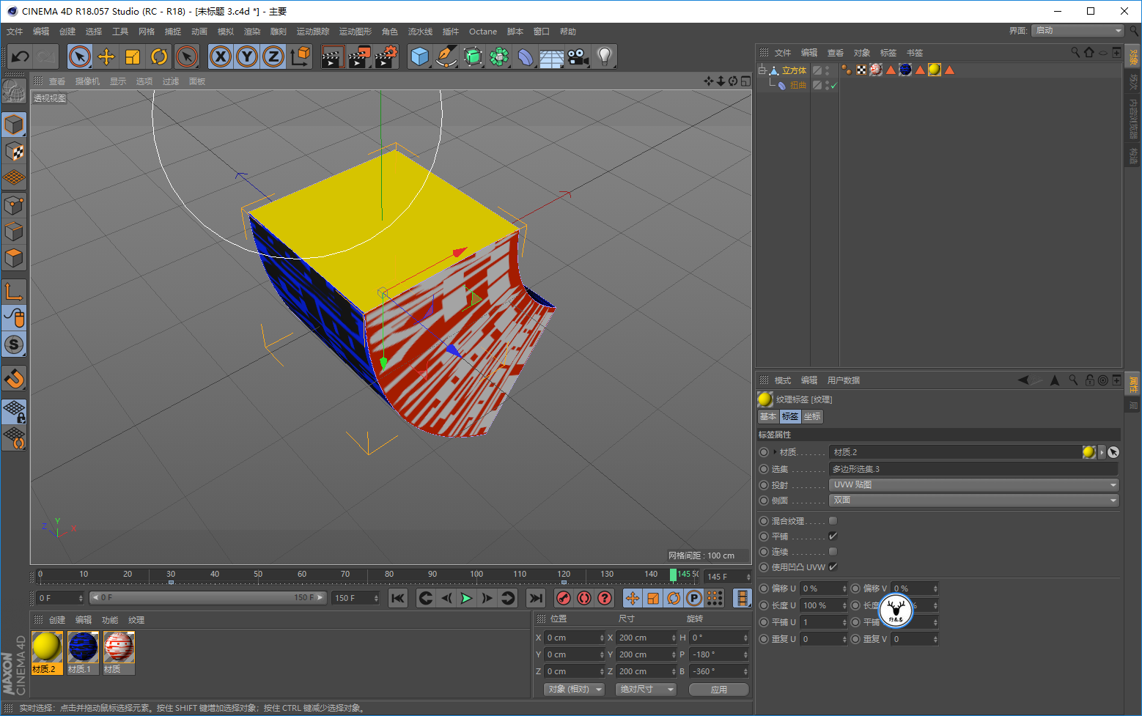Open 对象 (相对) dropdown
This screenshot has width=1142, height=716.
(x=574, y=689)
